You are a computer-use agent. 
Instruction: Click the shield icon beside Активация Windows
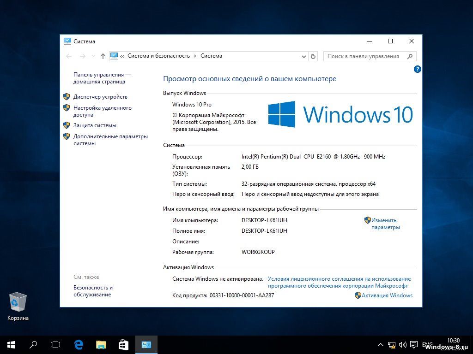coord(358,295)
